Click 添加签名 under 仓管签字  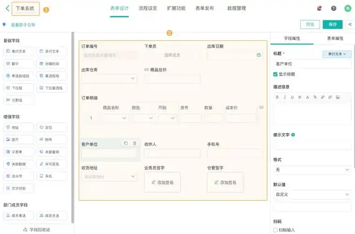tap(225, 183)
